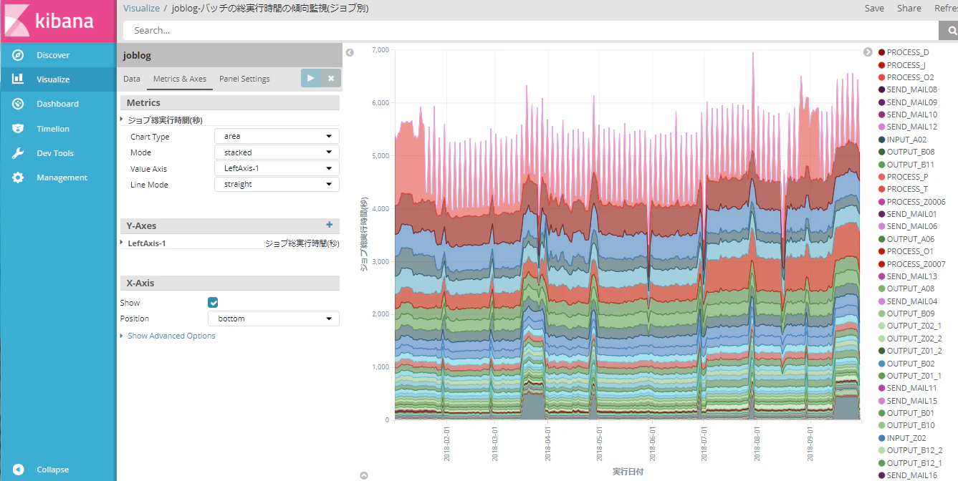958x481 pixels.
Task: Collapse the editor panel left arrow
Action: (x=350, y=52)
